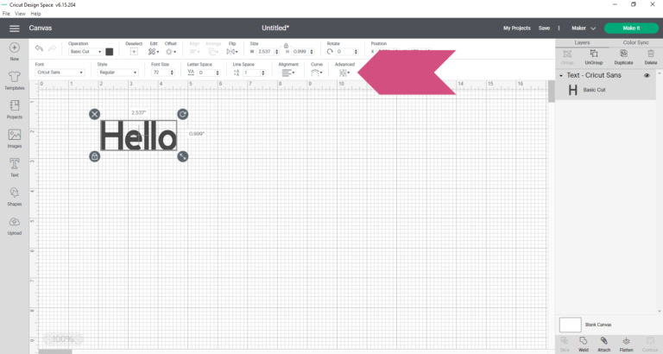Click the green Make It button
The image size is (663, 354).
pos(632,28)
